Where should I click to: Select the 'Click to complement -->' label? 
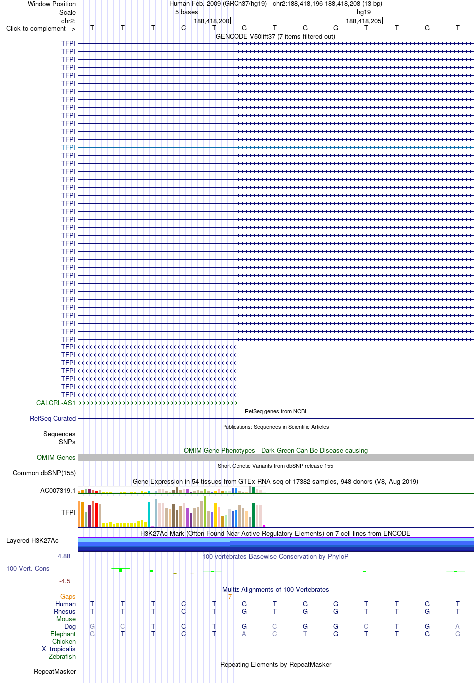click(x=41, y=28)
